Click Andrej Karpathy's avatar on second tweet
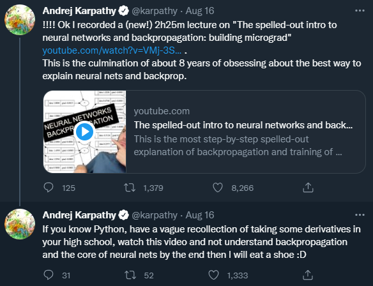 coord(20,224)
